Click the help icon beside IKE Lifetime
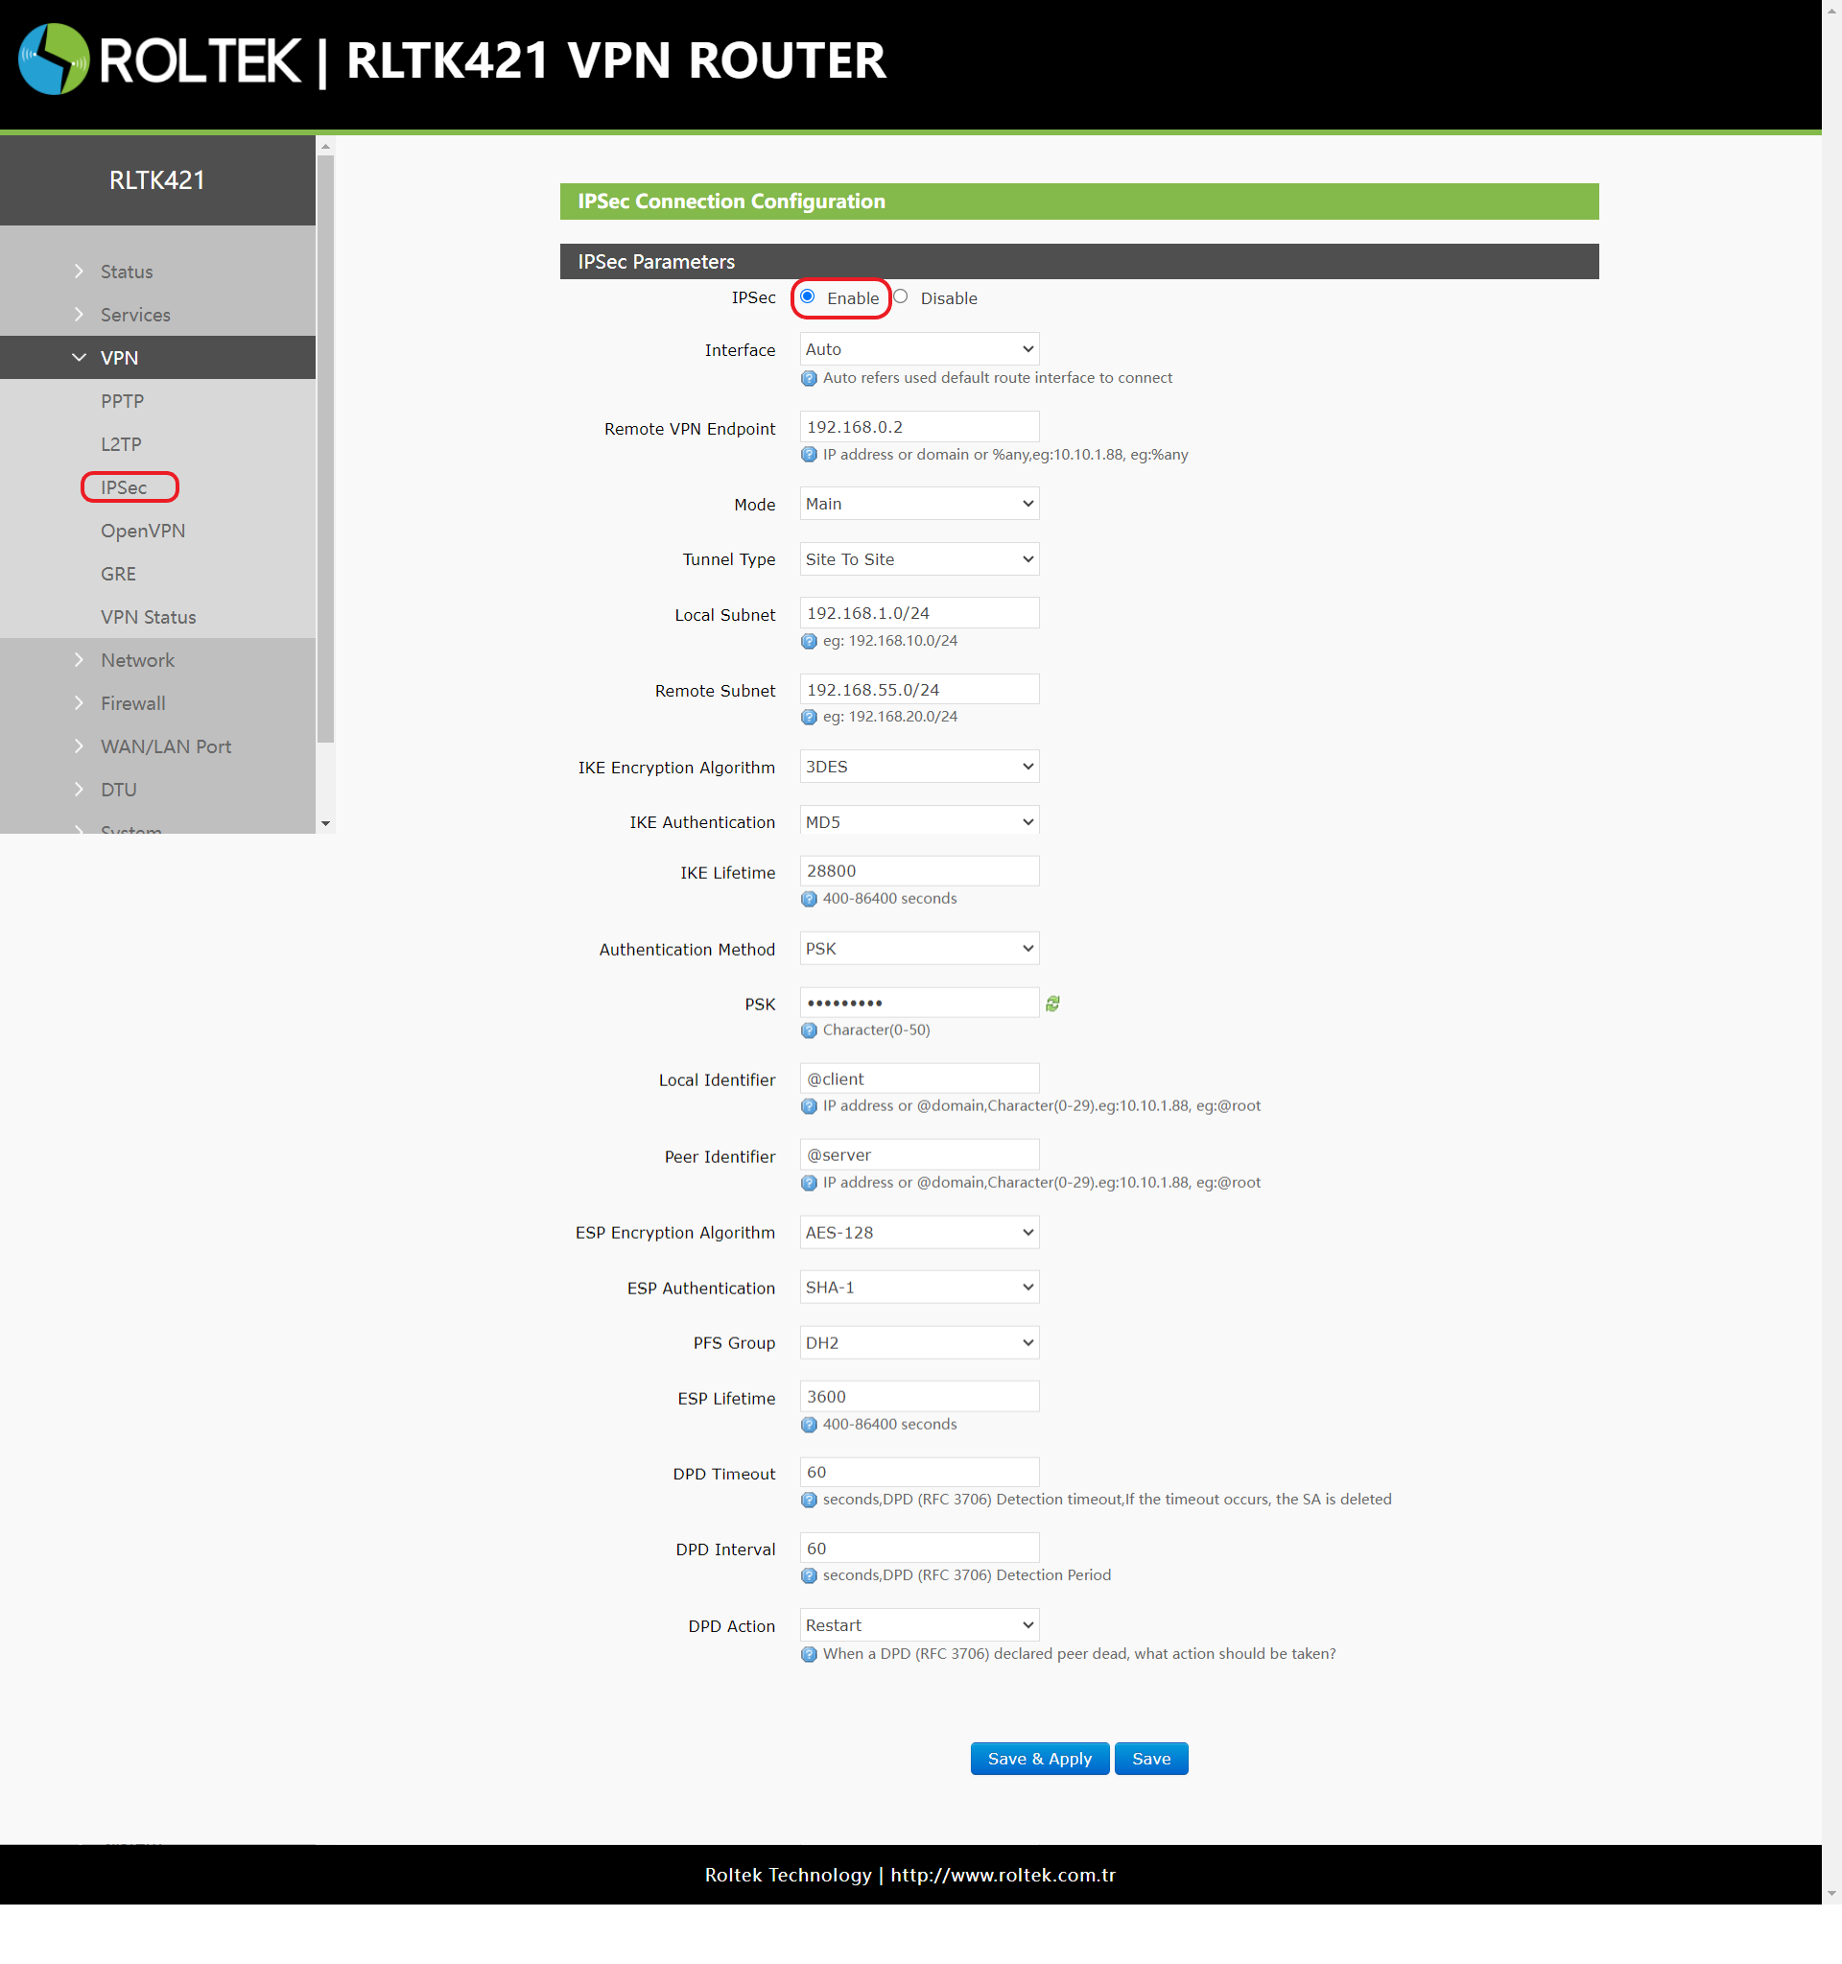The width and height of the screenshot is (1842, 1964). pyautogui.click(x=809, y=899)
